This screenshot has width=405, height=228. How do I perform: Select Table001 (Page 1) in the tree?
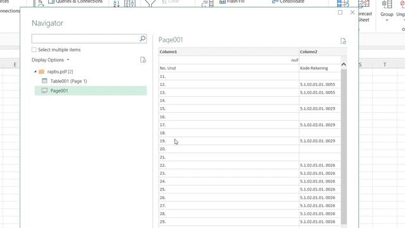click(x=69, y=81)
